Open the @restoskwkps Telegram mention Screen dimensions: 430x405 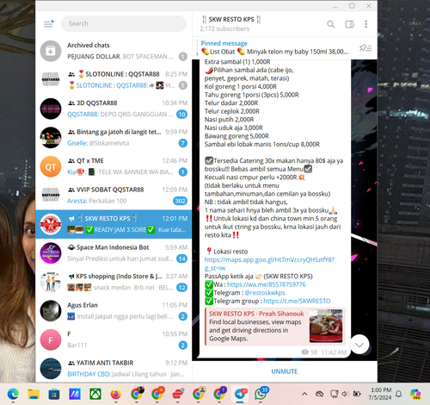click(x=265, y=293)
